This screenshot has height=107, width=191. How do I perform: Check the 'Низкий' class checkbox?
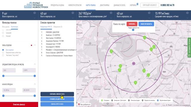[x=3, y=36]
